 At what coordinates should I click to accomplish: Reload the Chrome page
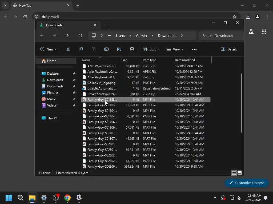[x=25, y=17]
